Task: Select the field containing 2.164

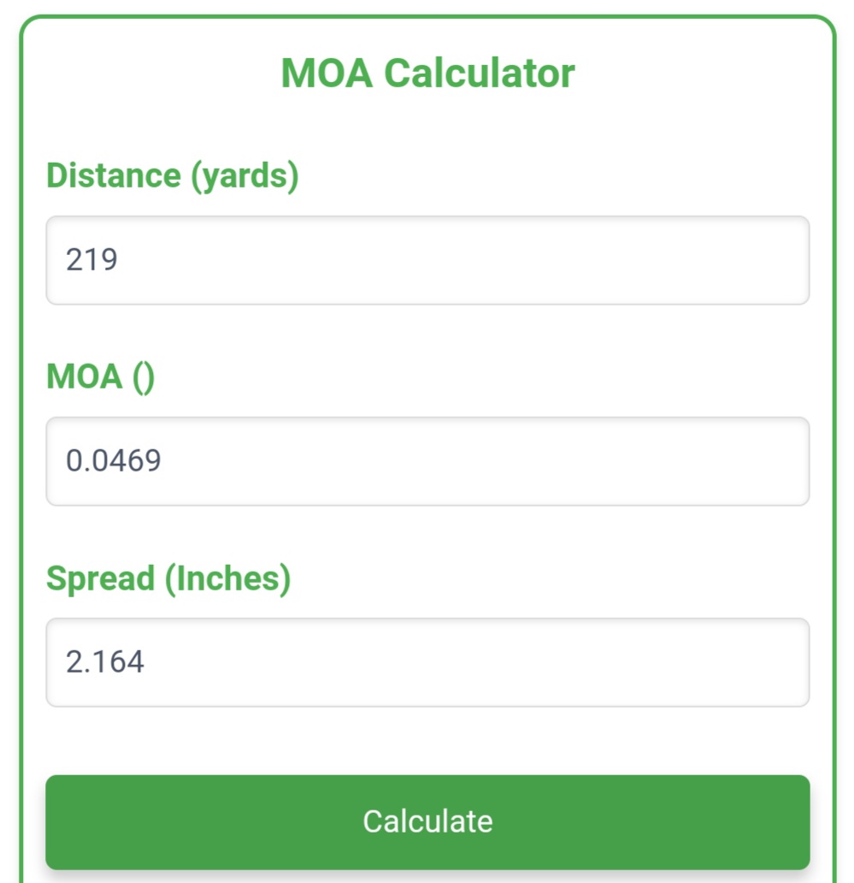Action: [x=427, y=662]
